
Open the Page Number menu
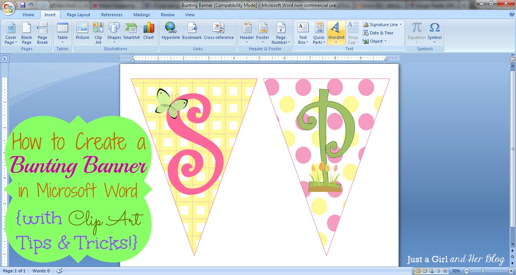click(281, 33)
